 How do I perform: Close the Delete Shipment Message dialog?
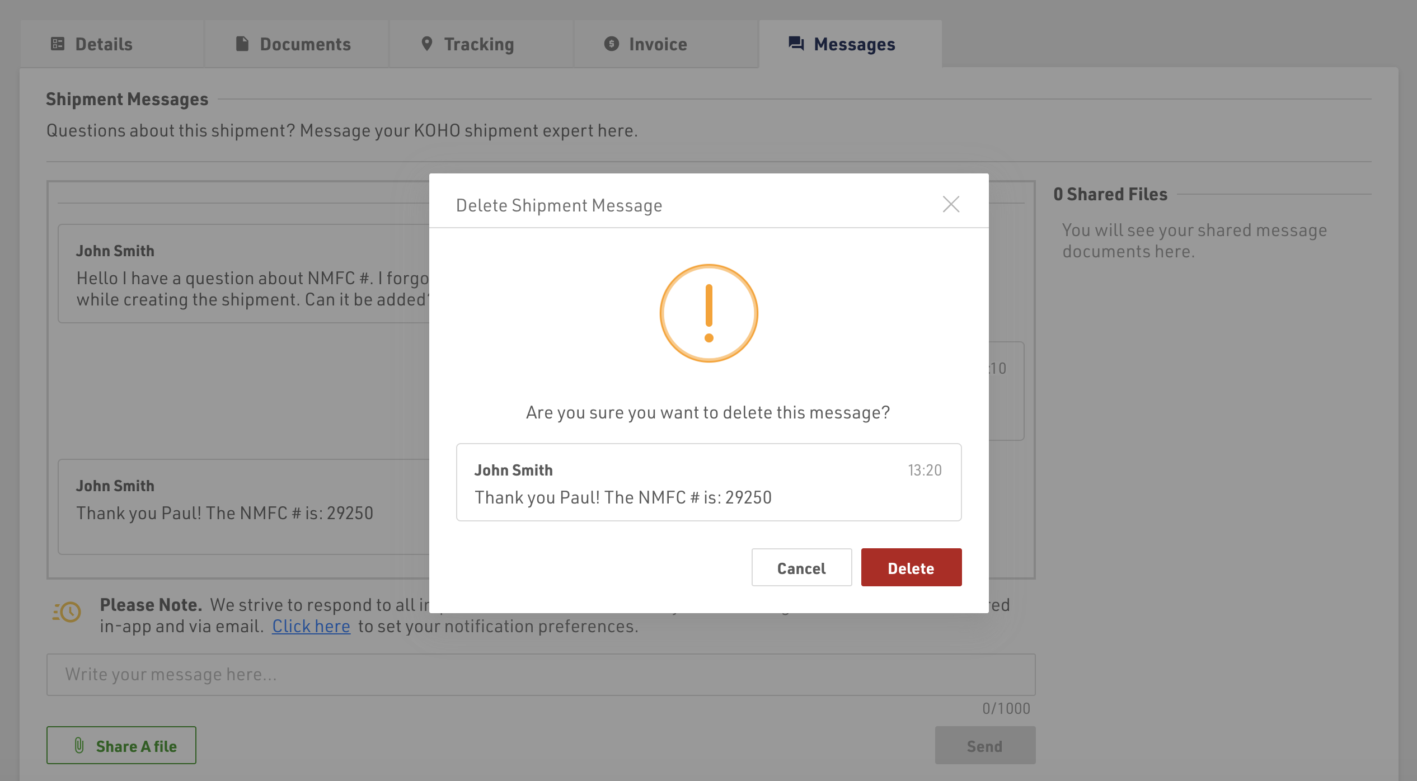point(951,204)
